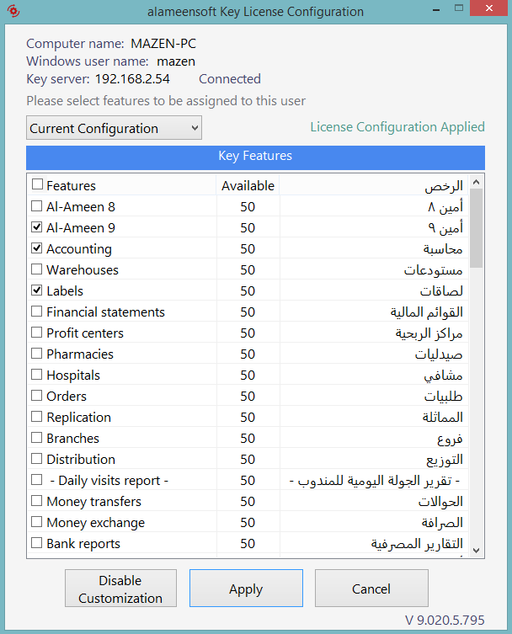Click the Arabic label الحوالات
The width and height of the screenshot is (512, 634).
pos(440,501)
